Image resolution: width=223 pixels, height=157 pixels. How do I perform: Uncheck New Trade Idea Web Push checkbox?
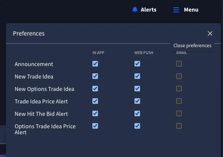click(137, 76)
